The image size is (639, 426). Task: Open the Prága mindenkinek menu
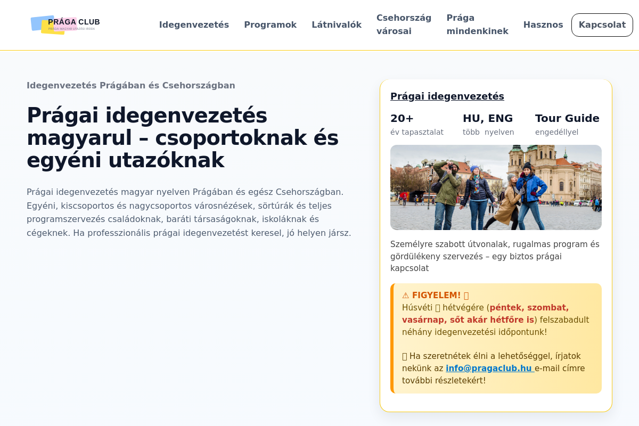[x=477, y=24]
